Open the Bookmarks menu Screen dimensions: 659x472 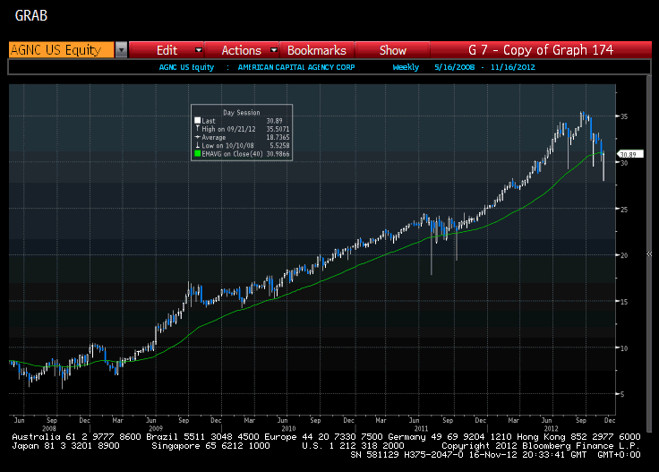pyautogui.click(x=316, y=50)
